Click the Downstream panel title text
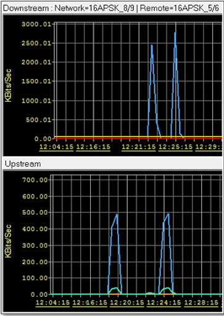Image resolution: width=224 pixels, height=316 pixels. [111, 9]
